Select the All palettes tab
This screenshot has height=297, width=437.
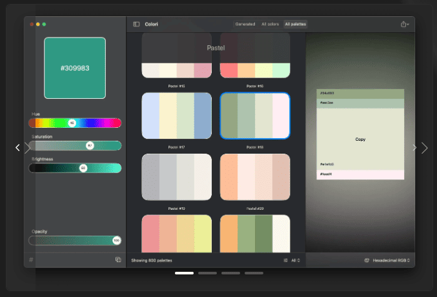(x=296, y=25)
